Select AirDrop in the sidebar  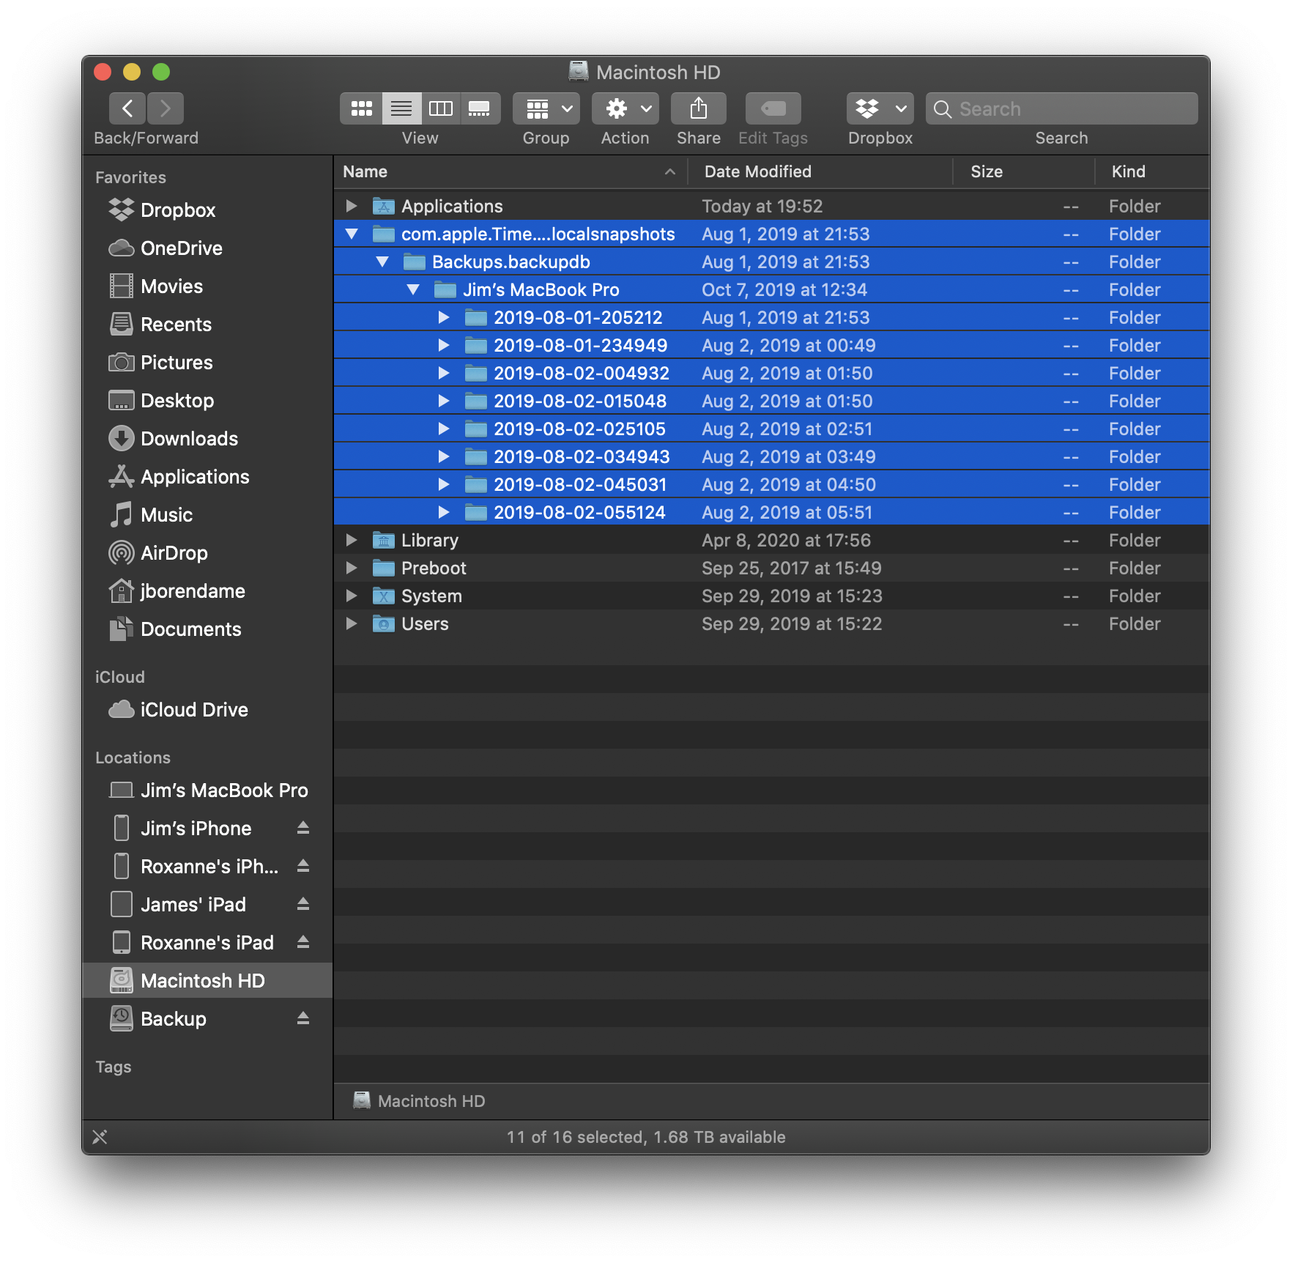tap(177, 553)
